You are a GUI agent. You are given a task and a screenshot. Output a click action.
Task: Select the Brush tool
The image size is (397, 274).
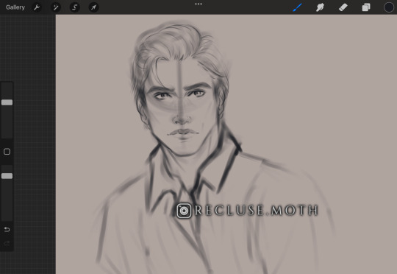tap(298, 7)
